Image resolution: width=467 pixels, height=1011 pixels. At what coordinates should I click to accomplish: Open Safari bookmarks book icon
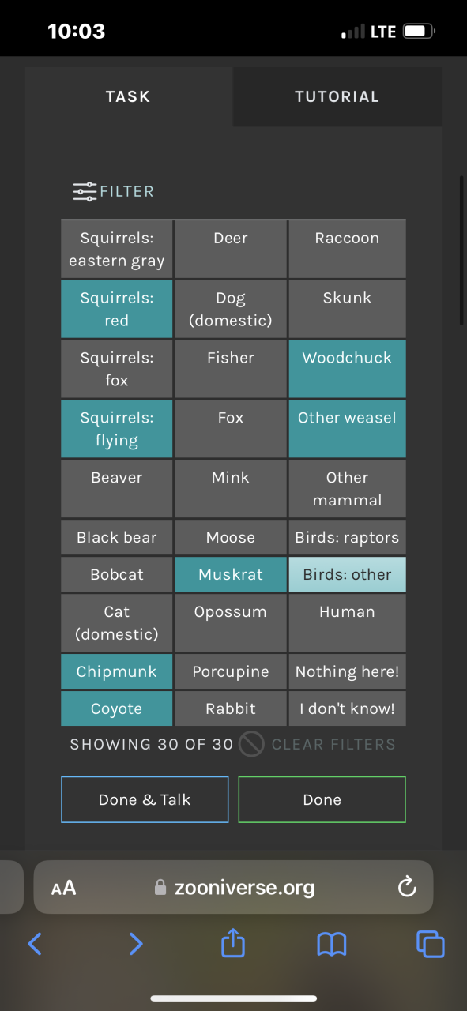(331, 944)
